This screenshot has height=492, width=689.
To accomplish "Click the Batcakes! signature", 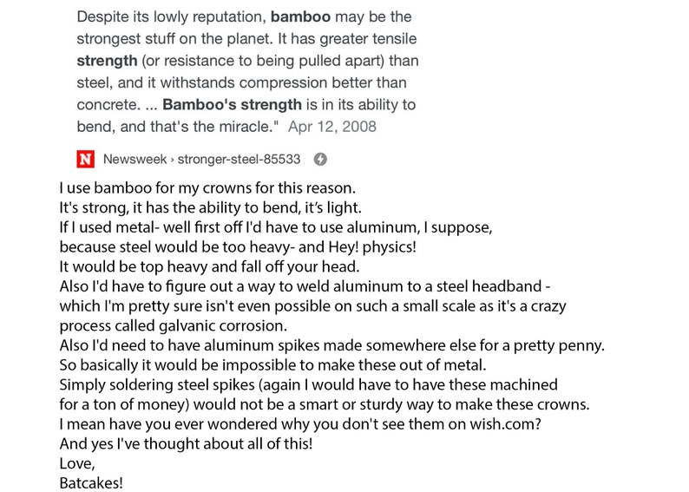I will (91, 483).
